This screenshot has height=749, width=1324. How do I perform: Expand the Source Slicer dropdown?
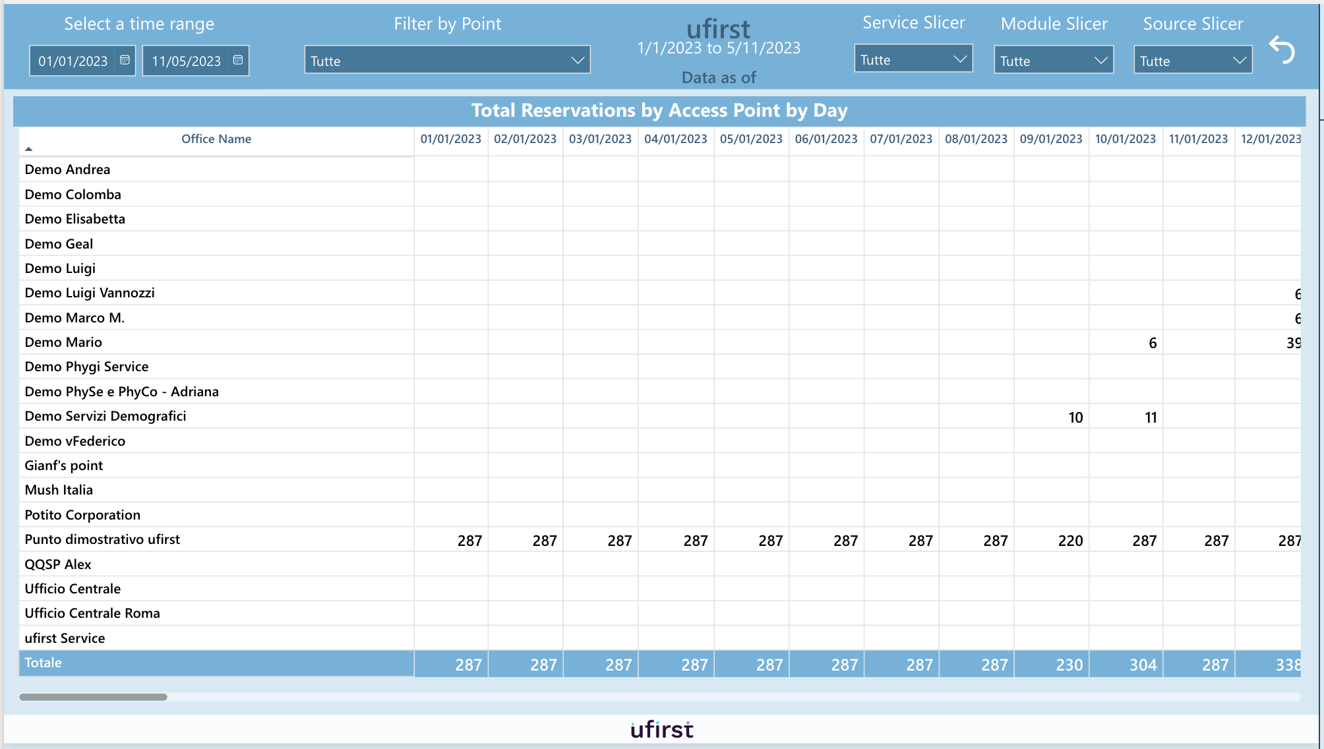point(1193,60)
